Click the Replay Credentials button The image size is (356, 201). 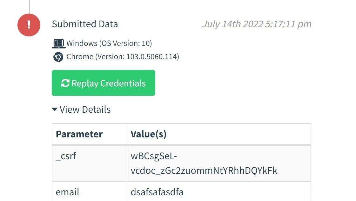click(x=104, y=83)
